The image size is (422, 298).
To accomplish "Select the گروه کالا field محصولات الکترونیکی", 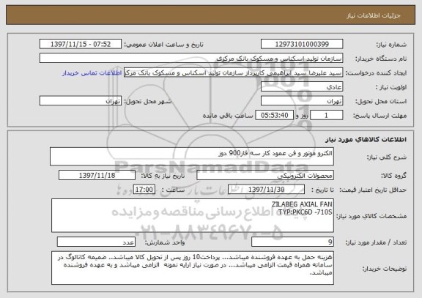I will 265,175.
